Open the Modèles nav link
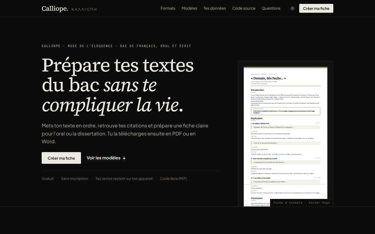This screenshot has width=375, height=234. coord(189,8)
